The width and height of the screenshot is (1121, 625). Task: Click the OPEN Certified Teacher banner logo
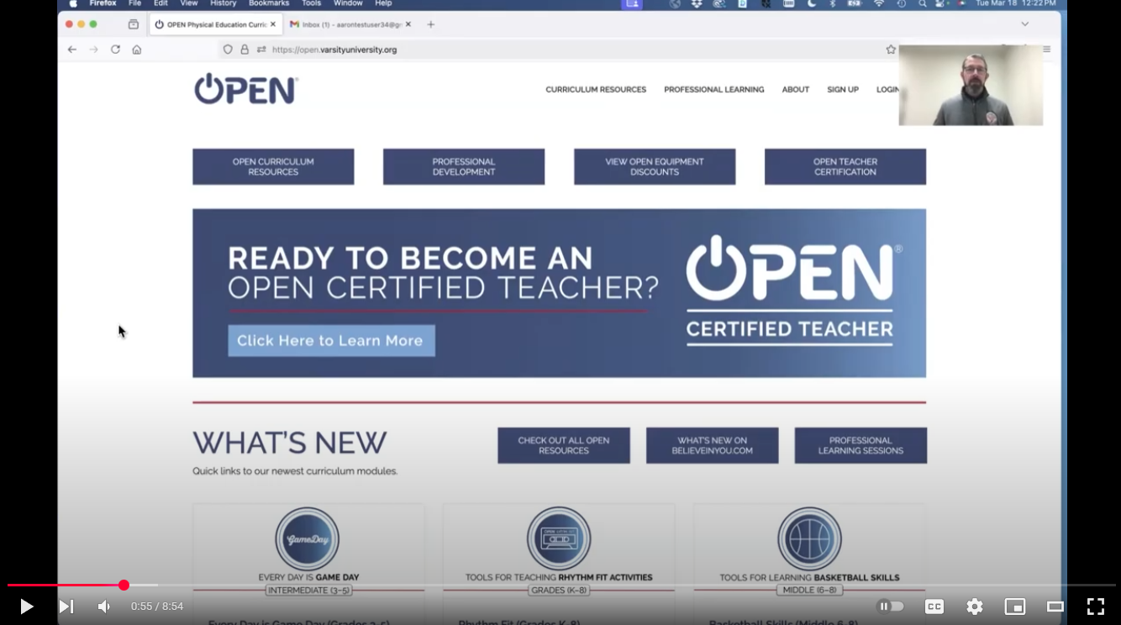(793, 291)
